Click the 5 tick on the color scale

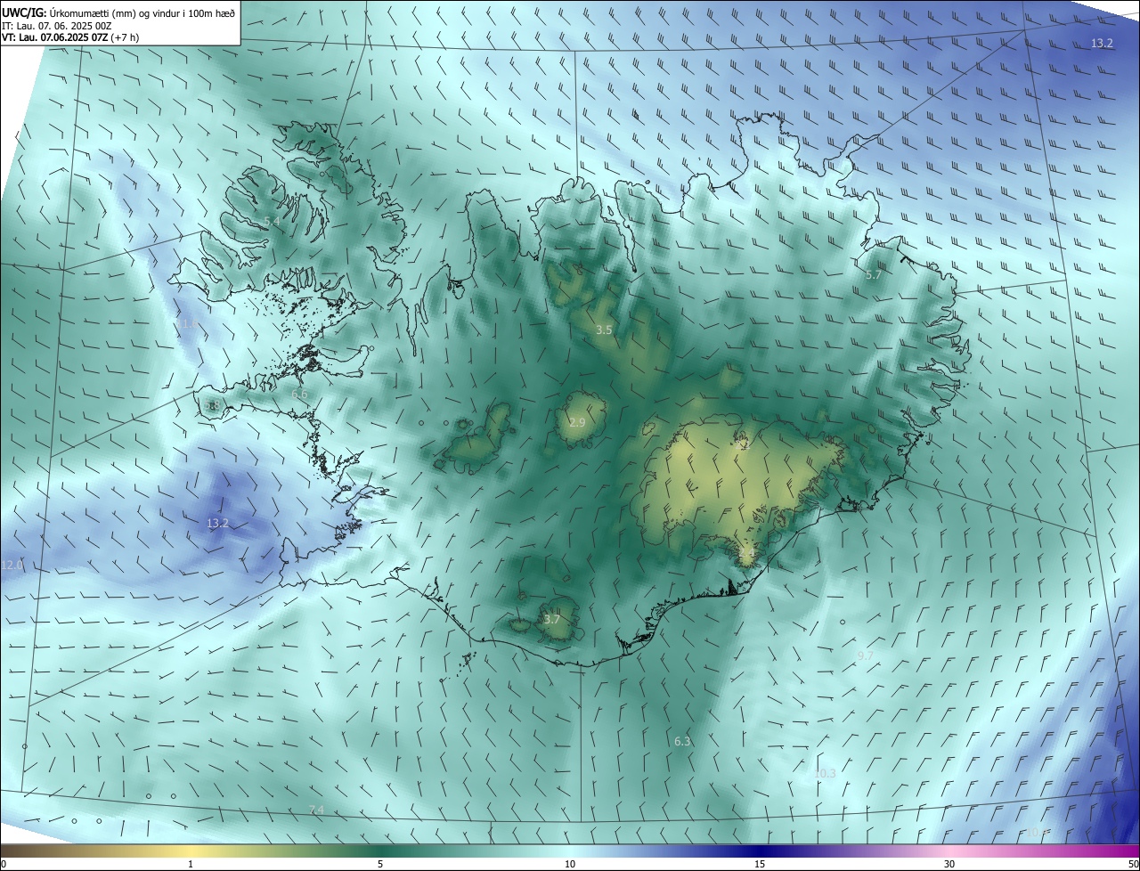380,864
